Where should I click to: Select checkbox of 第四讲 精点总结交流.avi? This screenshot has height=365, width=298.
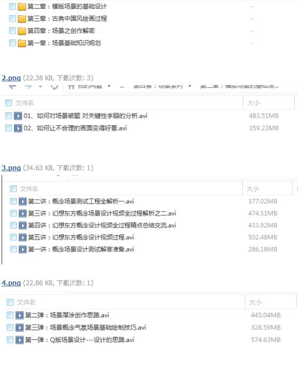[13, 225]
